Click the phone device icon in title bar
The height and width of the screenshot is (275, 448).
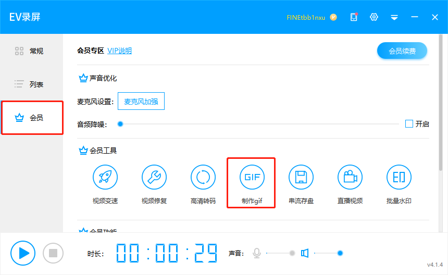coord(354,17)
